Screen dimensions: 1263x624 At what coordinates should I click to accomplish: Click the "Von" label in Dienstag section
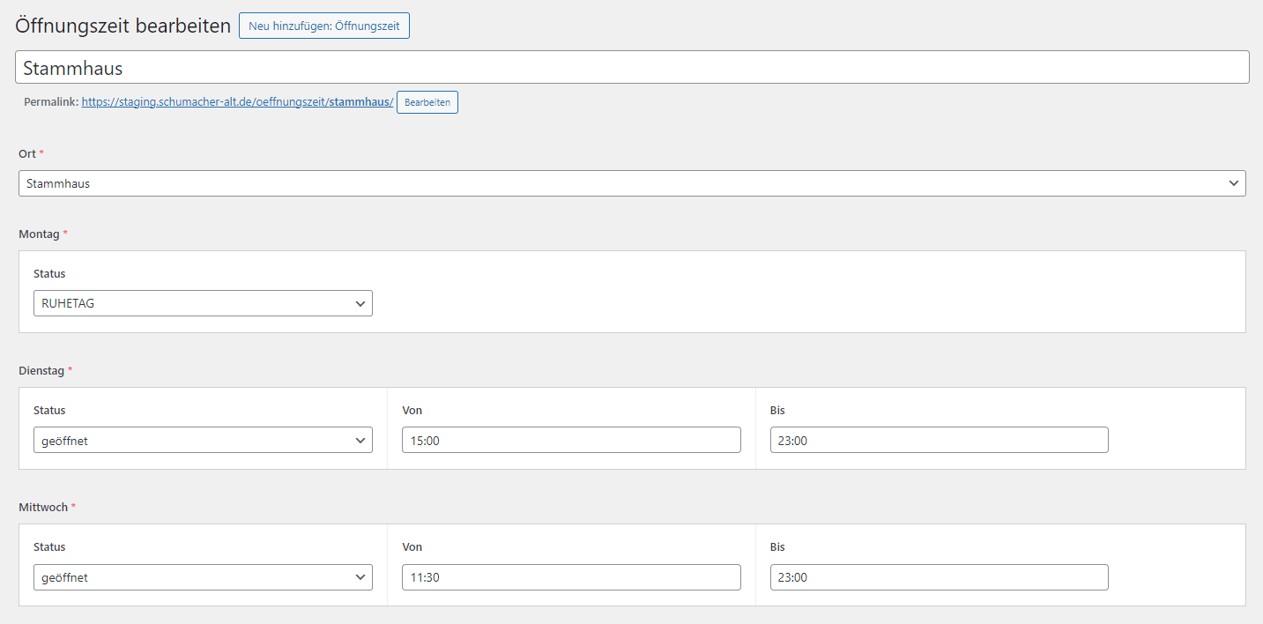click(x=412, y=411)
